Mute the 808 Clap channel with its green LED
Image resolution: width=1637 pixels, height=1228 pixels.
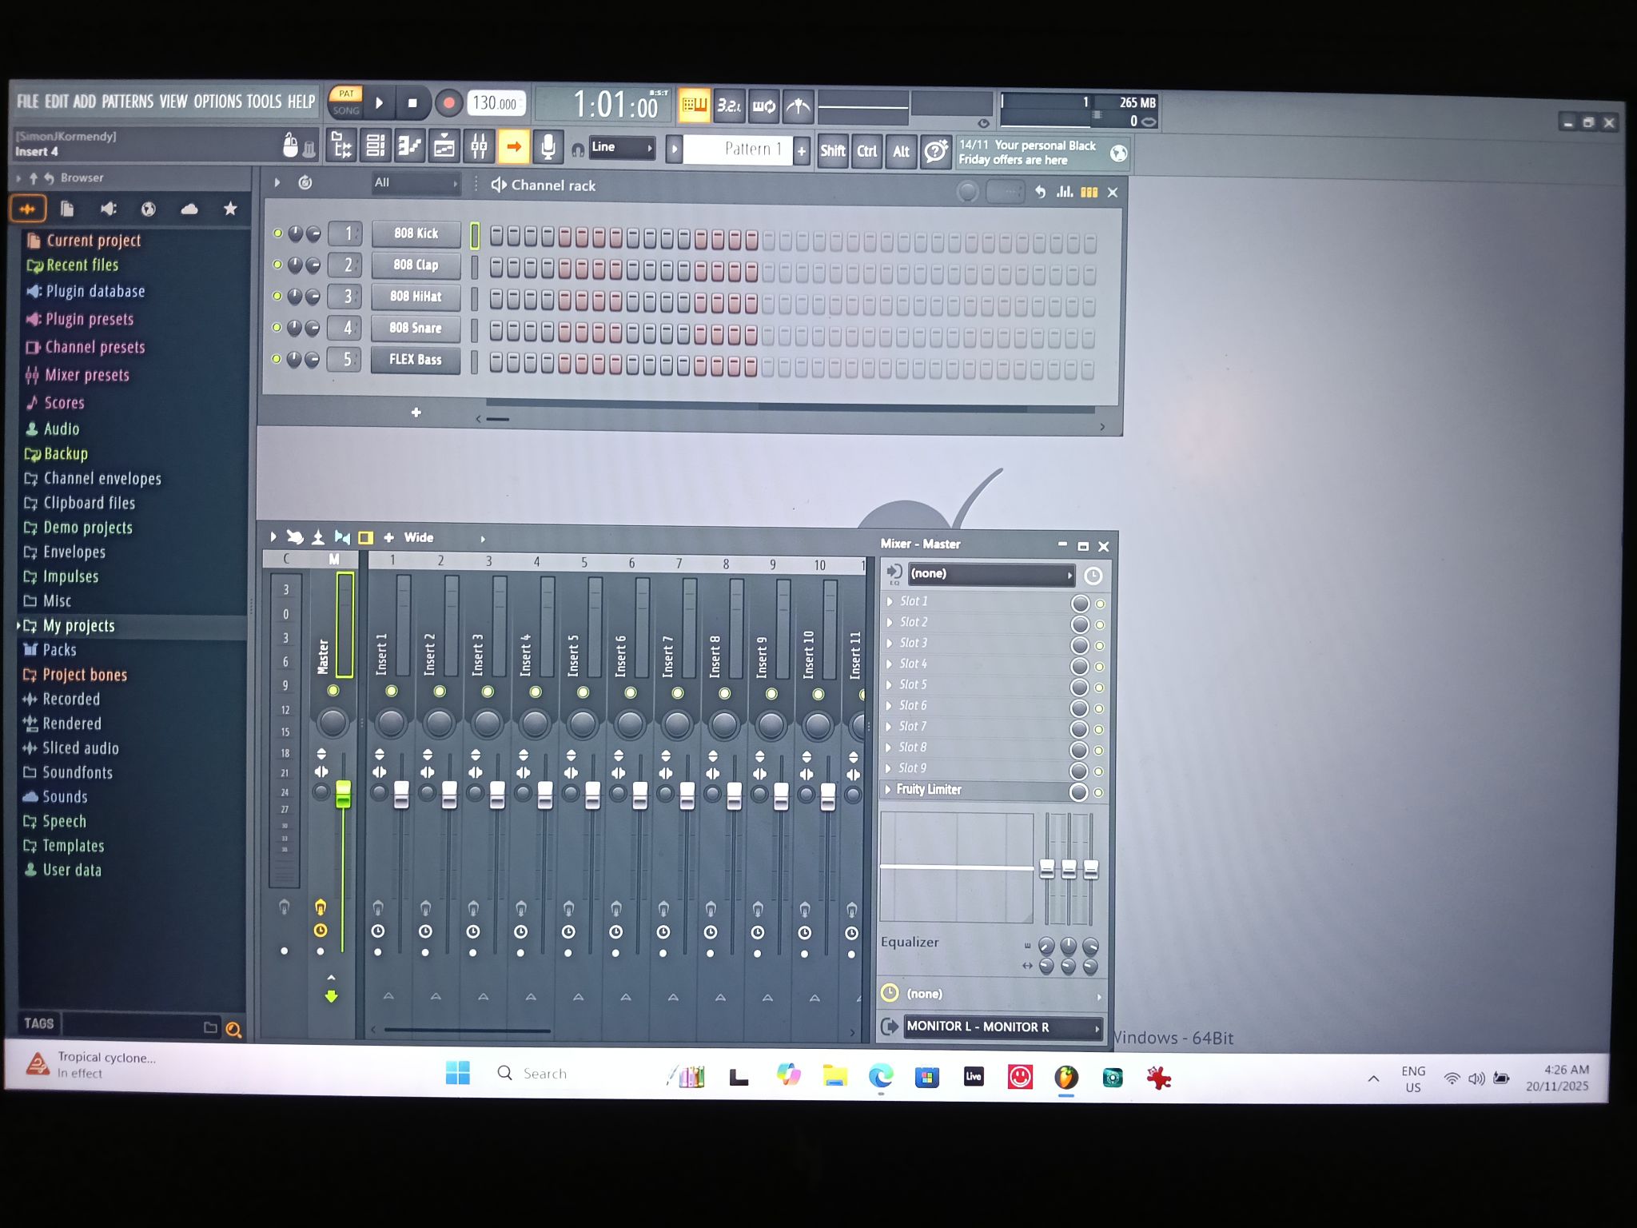pyautogui.click(x=277, y=265)
